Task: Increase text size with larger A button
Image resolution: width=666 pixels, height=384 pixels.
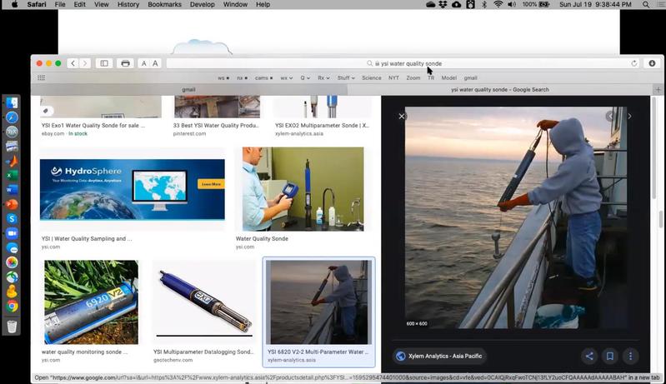Action: coord(155,63)
